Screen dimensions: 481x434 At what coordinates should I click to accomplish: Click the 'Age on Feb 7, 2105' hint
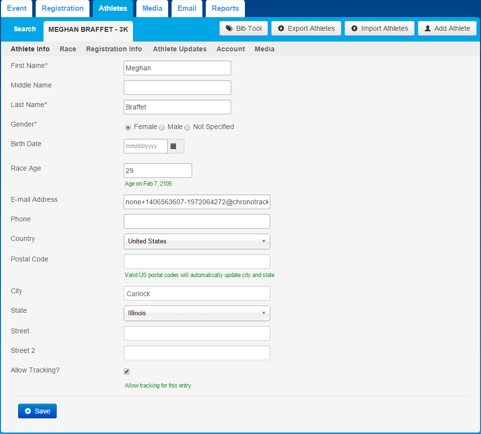click(x=148, y=184)
